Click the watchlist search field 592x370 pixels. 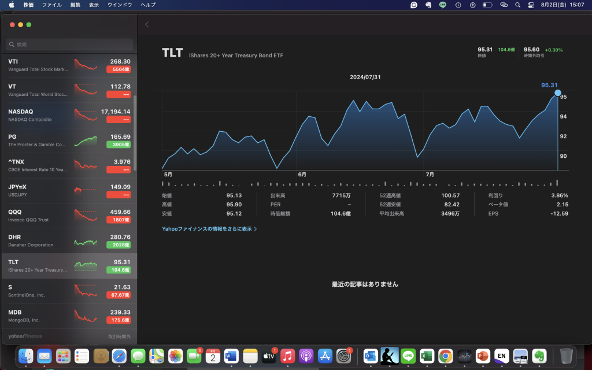point(69,45)
